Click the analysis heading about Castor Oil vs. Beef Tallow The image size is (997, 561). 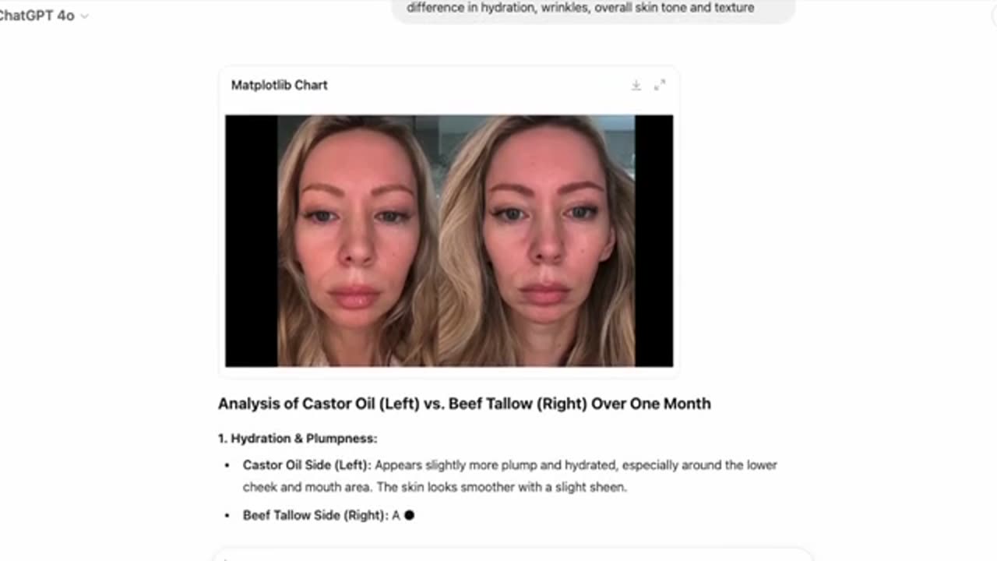(x=464, y=404)
